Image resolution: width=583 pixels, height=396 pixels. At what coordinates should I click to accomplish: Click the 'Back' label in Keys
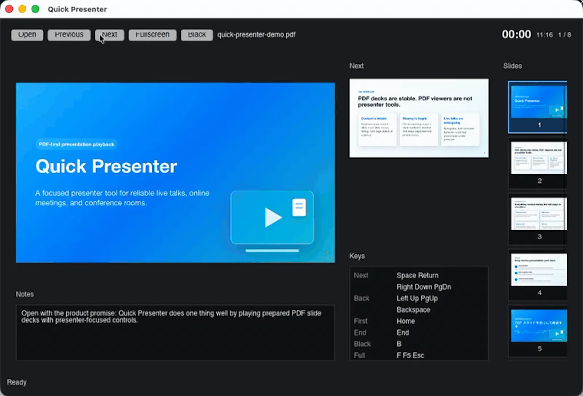coord(361,298)
